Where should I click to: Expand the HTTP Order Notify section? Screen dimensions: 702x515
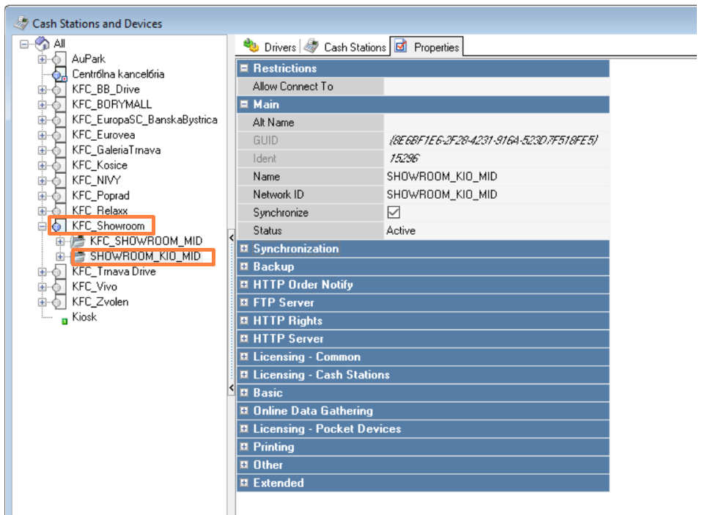[x=244, y=284]
